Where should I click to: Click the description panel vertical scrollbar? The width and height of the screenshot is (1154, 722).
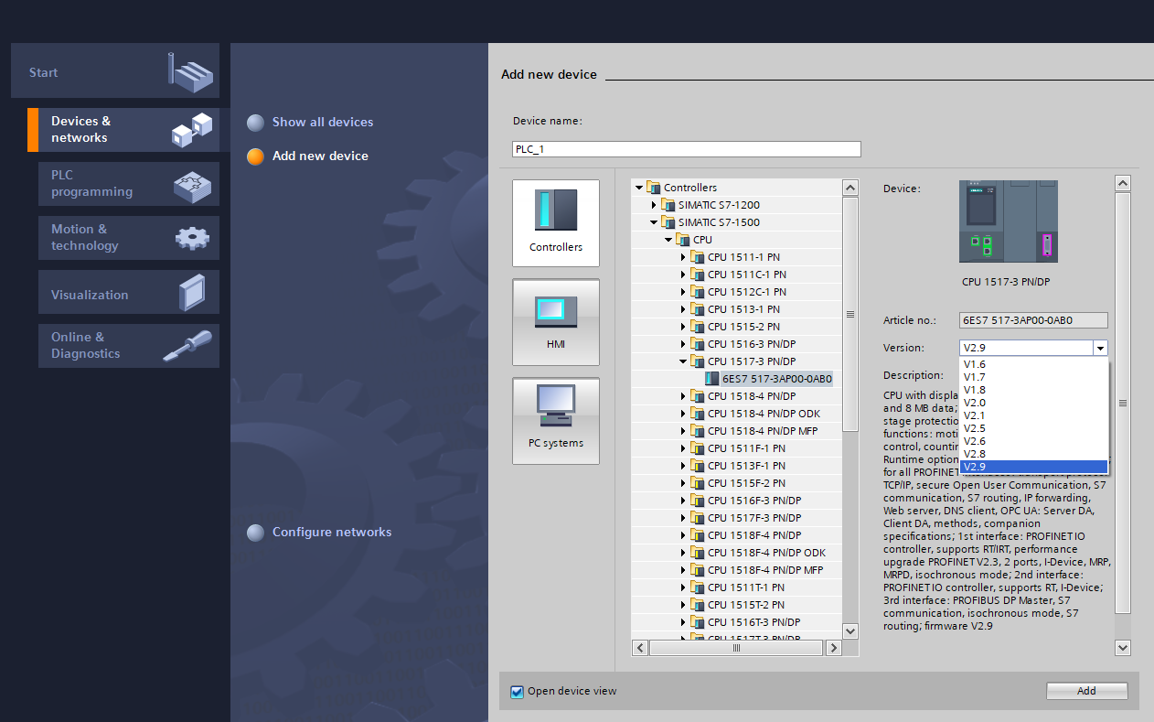coord(1123,403)
